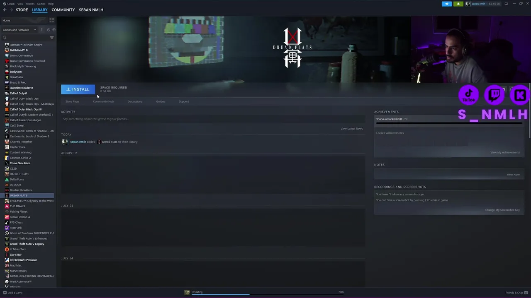Image resolution: width=531 pixels, height=298 pixels.
Task: Open se8an nmlh link in activity feed
Action: [x=78, y=142]
